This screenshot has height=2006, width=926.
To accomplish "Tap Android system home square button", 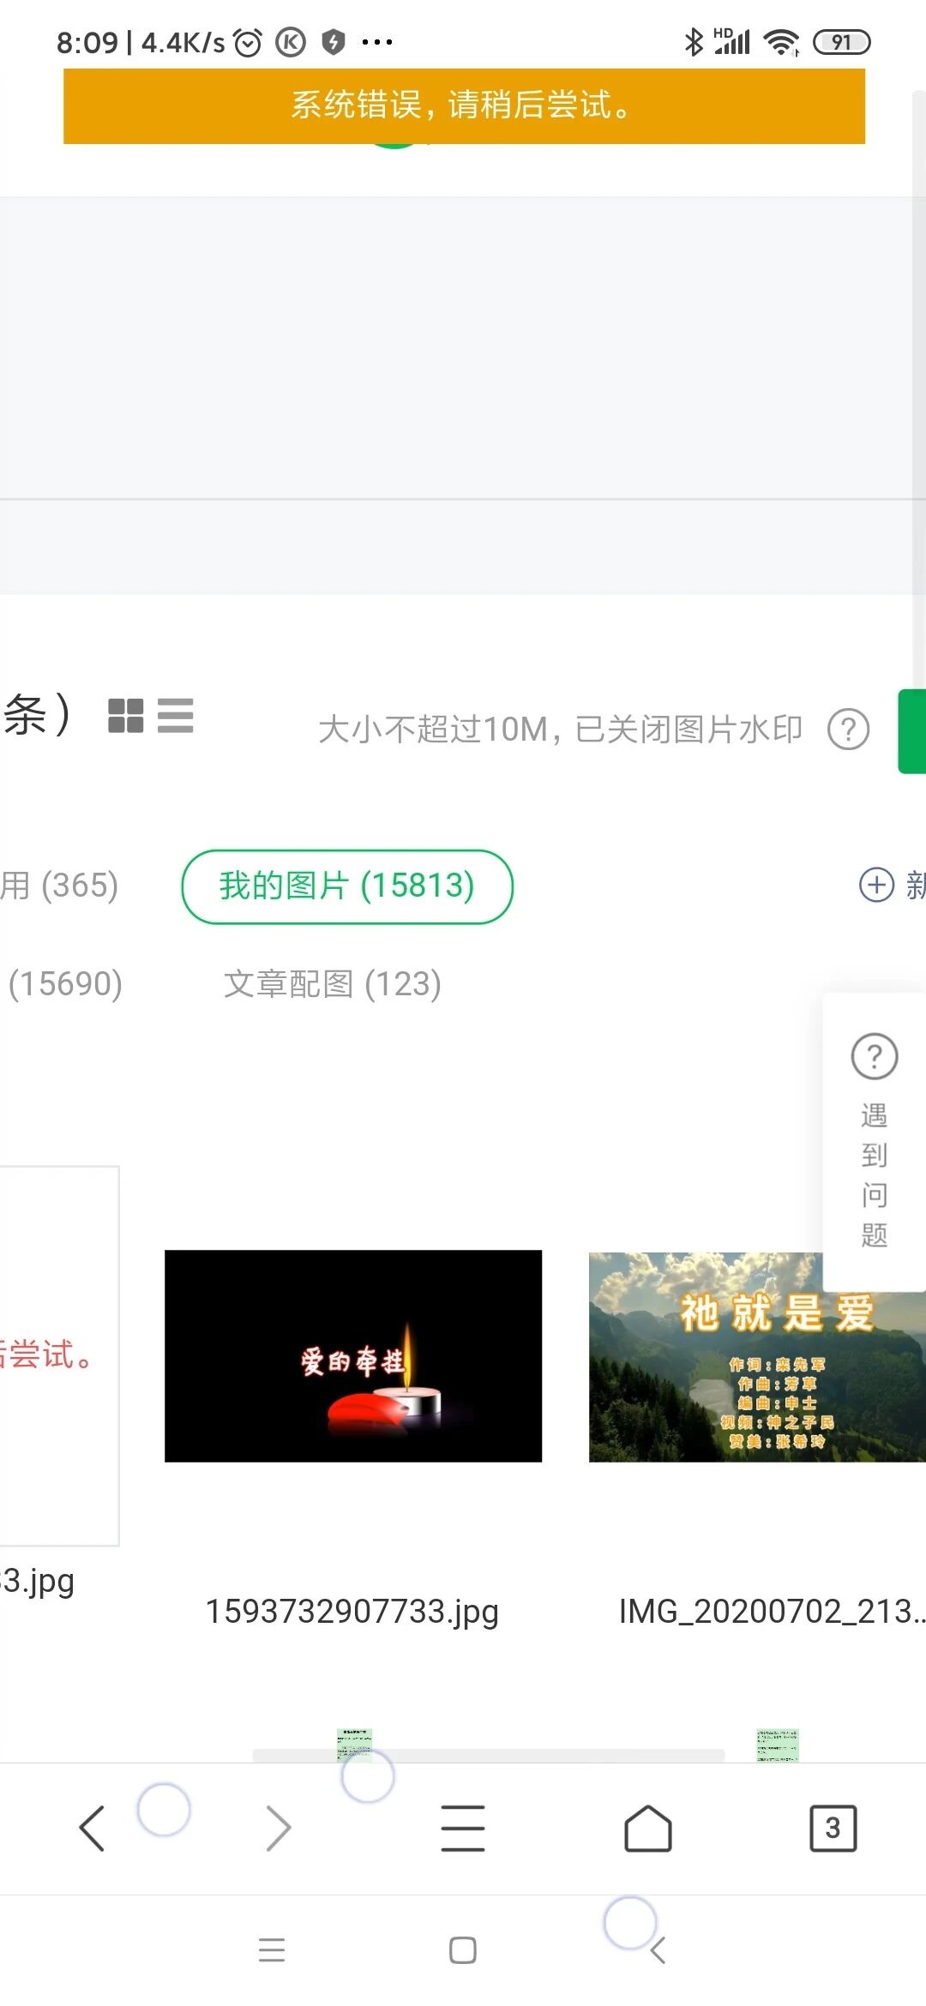I will 463,1950.
